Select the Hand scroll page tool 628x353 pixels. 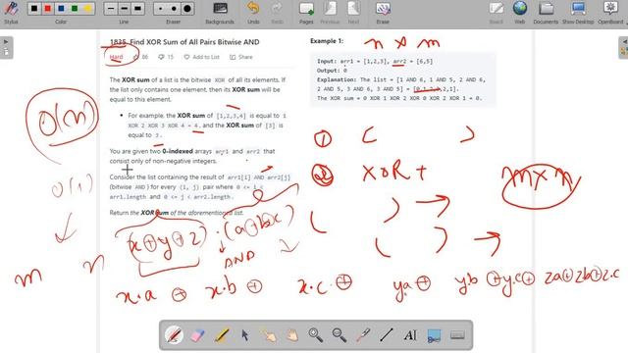point(292,335)
